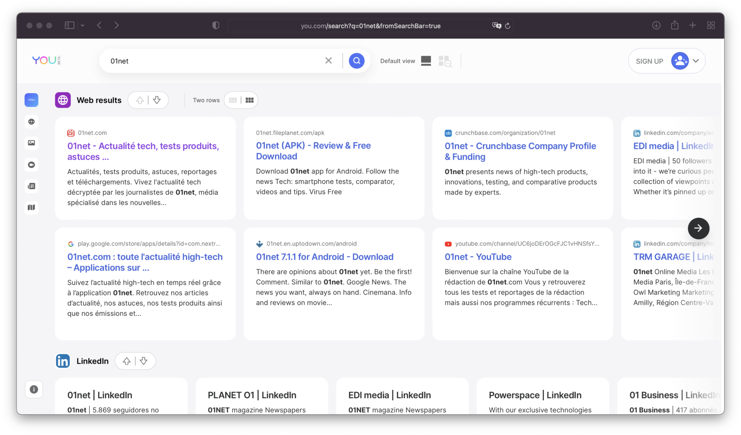Screen dimensions: 741x435
Task: Downvote the LinkedIn section
Action: coord(144,361)
